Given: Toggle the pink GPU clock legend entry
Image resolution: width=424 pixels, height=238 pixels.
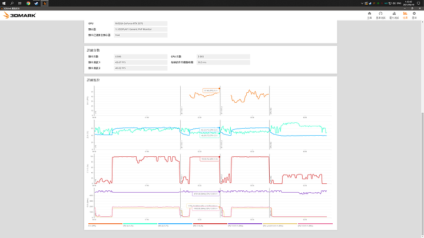Looking at the screenshot, I should (x=315, y=224).
